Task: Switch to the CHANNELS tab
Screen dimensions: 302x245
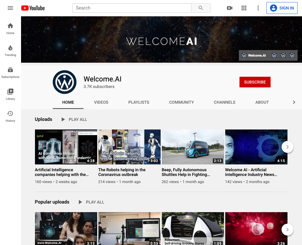Action: pyautogui.click(x=225, y=102)
